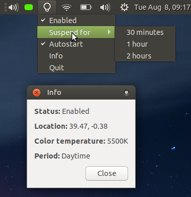Click the Redshift lightbulb indicator icon
This screenshot has height=197, width=191.
[x=47, y=7]
